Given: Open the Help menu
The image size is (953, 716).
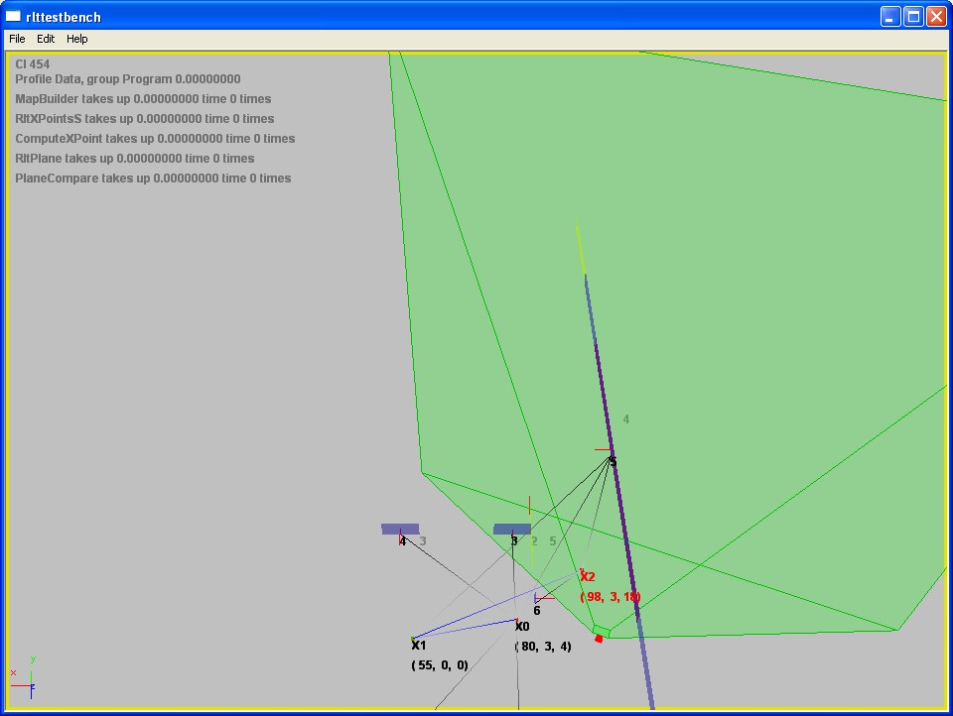Looking at the screenshot, I should pos(77,39).
